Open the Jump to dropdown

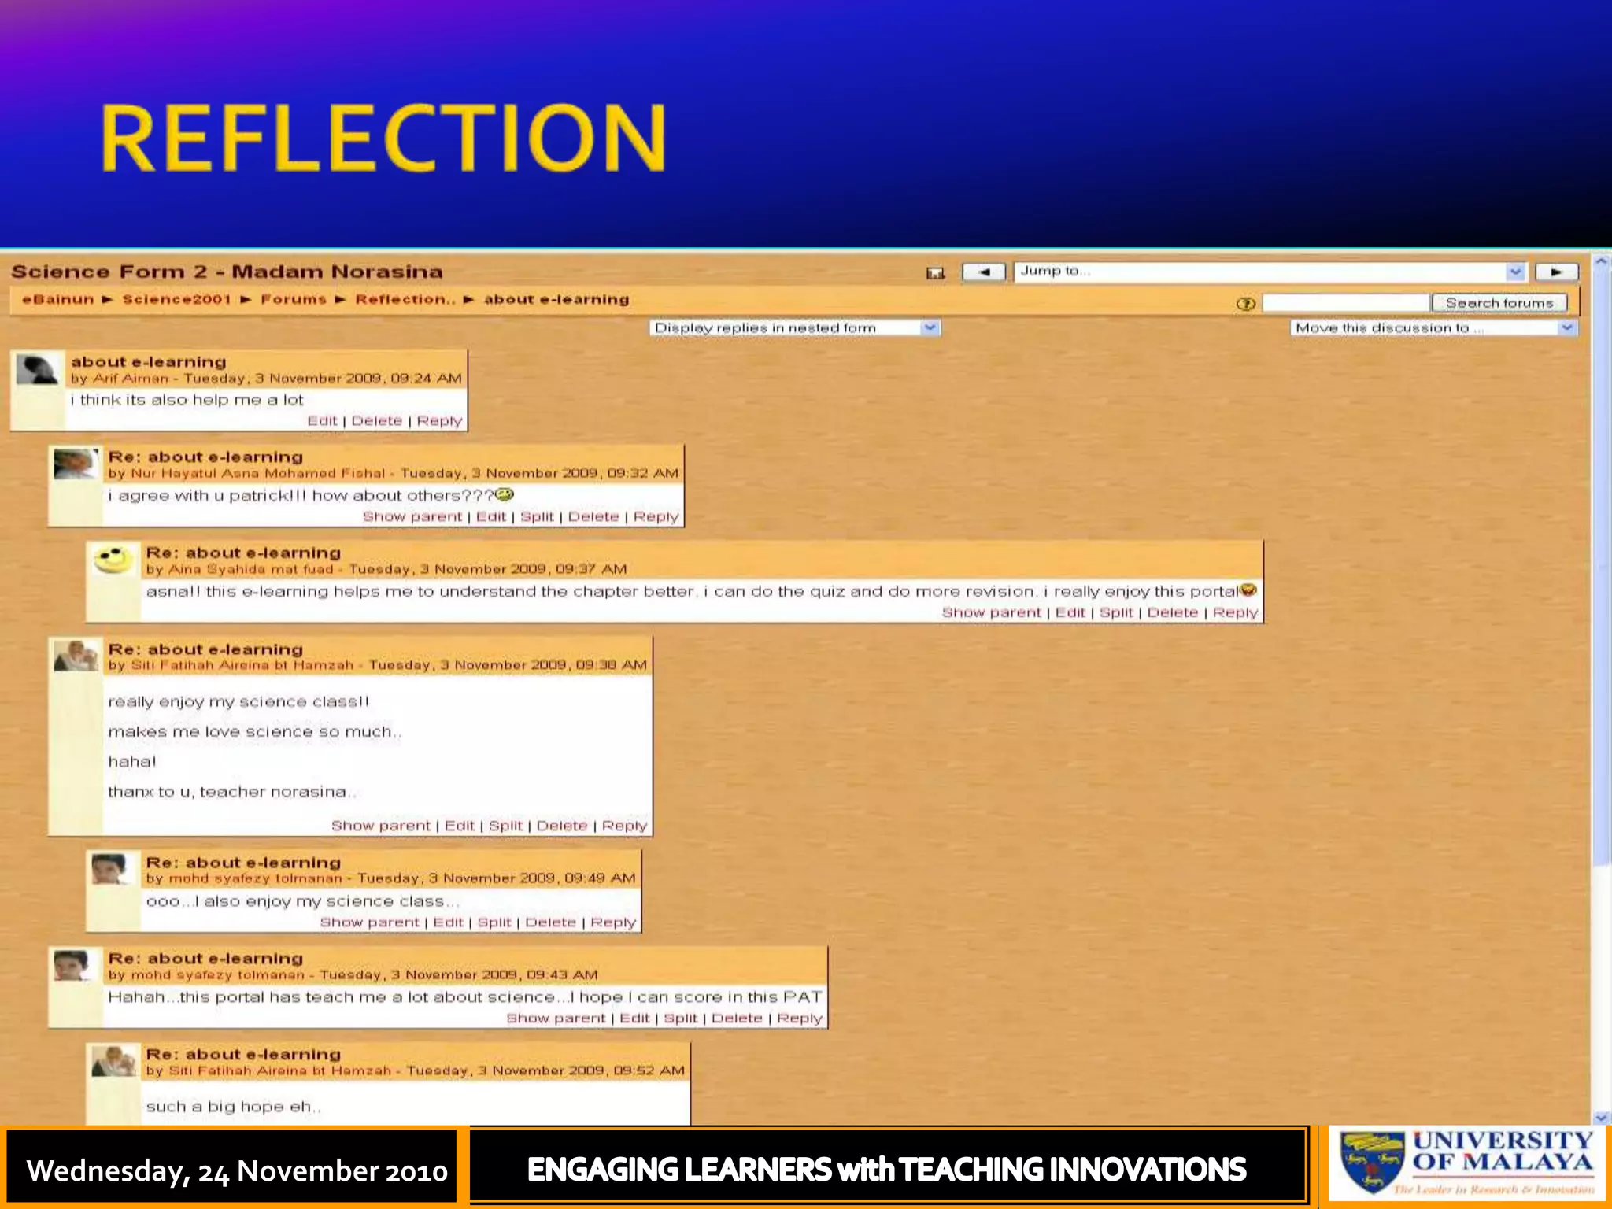pos(1515,272)
